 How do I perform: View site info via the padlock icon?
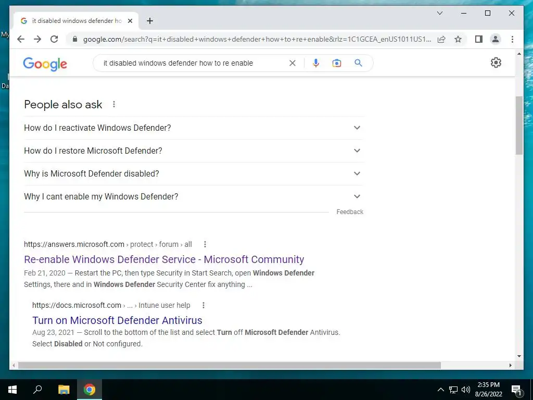click(x=75, y=39)
